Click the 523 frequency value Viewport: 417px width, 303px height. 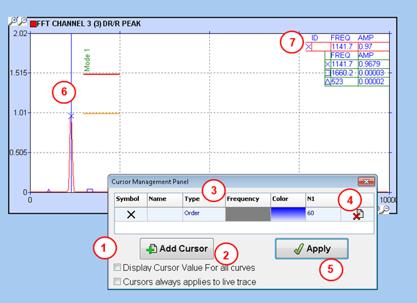click(x=337, y=82)
